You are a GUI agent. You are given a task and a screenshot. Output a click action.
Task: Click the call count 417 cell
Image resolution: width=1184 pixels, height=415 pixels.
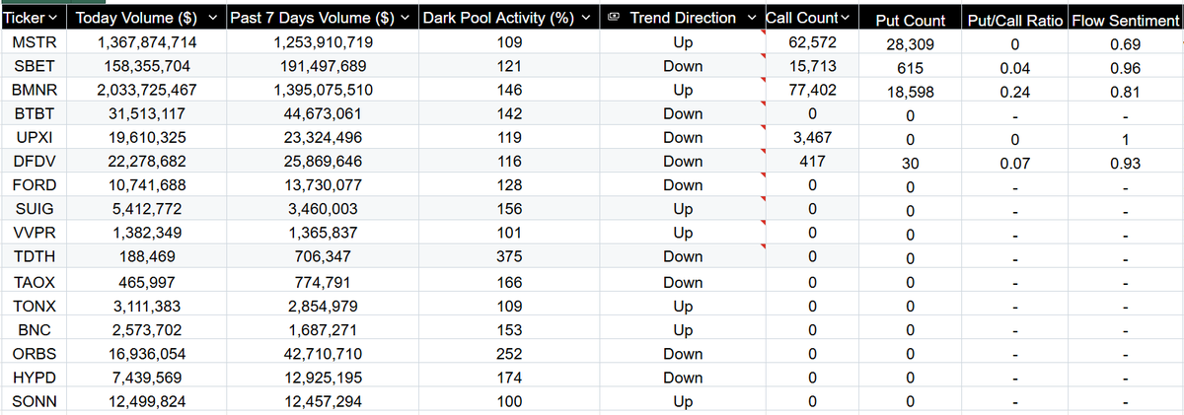(811, 161)
